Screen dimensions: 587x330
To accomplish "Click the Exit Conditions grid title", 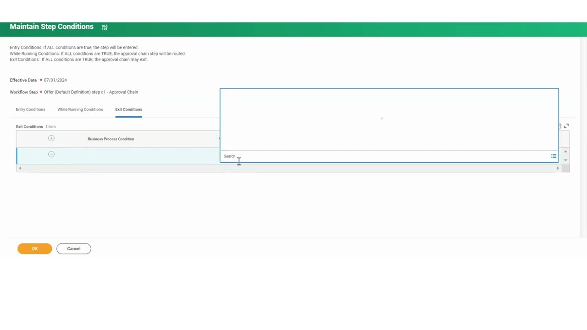I will [29, 127].
